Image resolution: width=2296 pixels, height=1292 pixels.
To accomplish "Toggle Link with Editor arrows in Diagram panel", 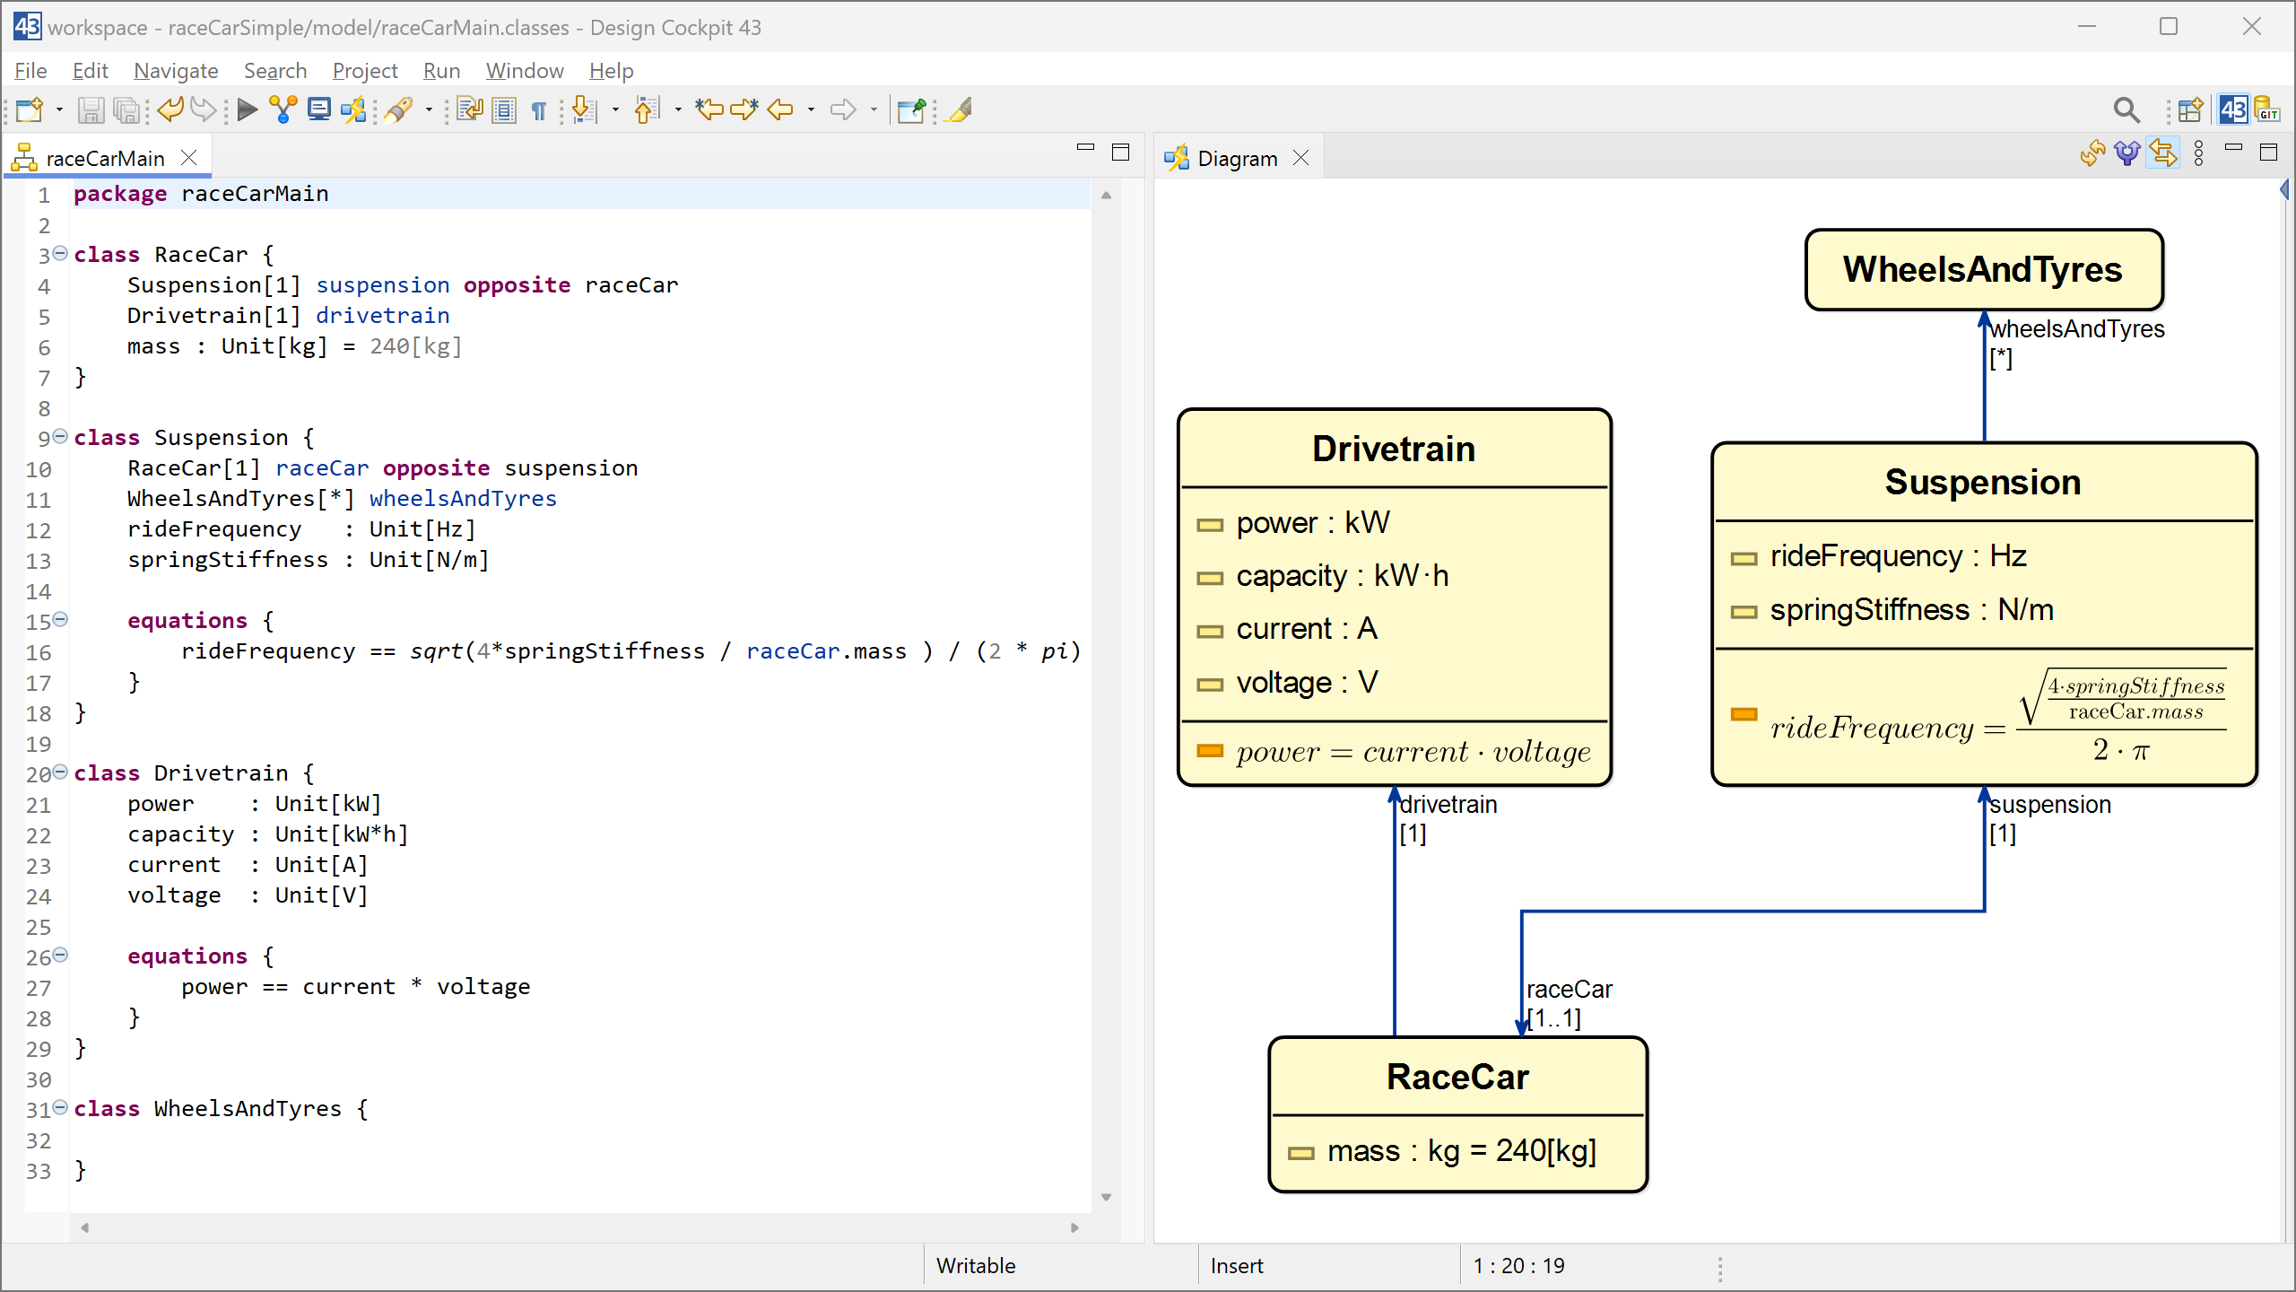I will [2163, 154].
